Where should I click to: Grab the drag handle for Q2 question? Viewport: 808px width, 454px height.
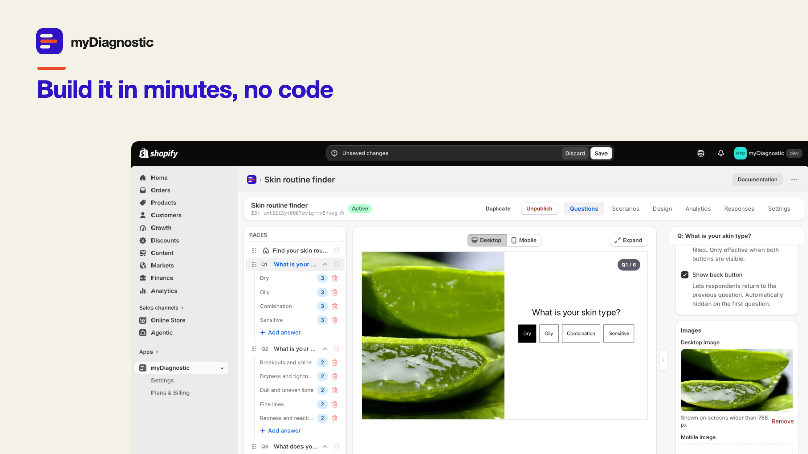[254, 349]
